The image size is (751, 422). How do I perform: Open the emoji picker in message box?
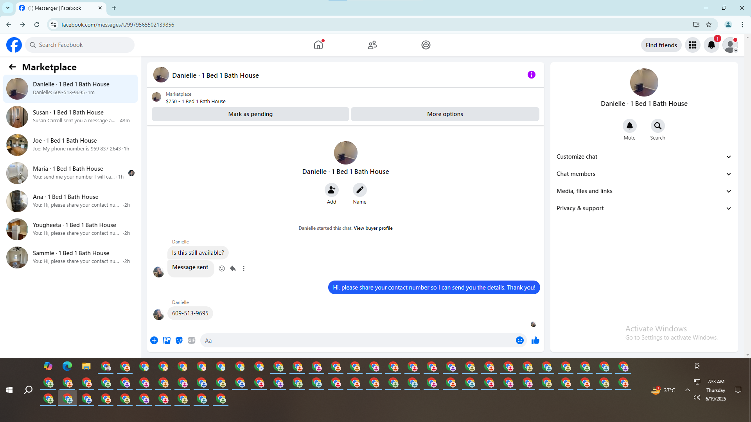pos(520,340)
